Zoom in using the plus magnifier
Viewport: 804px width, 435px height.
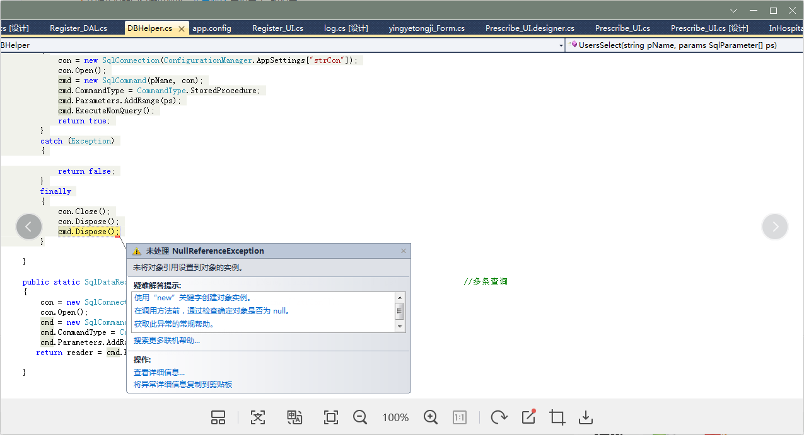[x=431, y=417]
